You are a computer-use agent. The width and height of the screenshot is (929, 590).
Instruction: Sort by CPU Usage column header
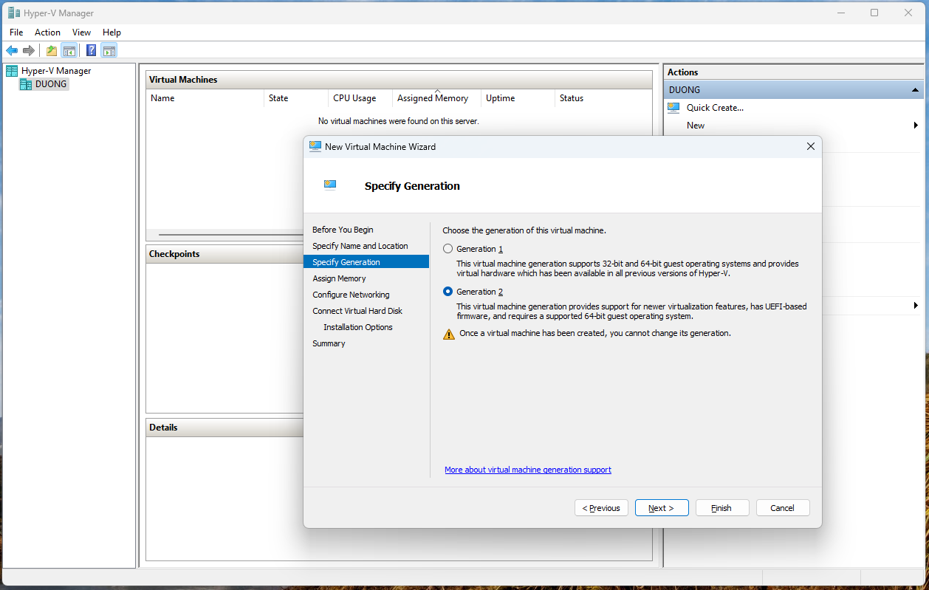point(360,98)
